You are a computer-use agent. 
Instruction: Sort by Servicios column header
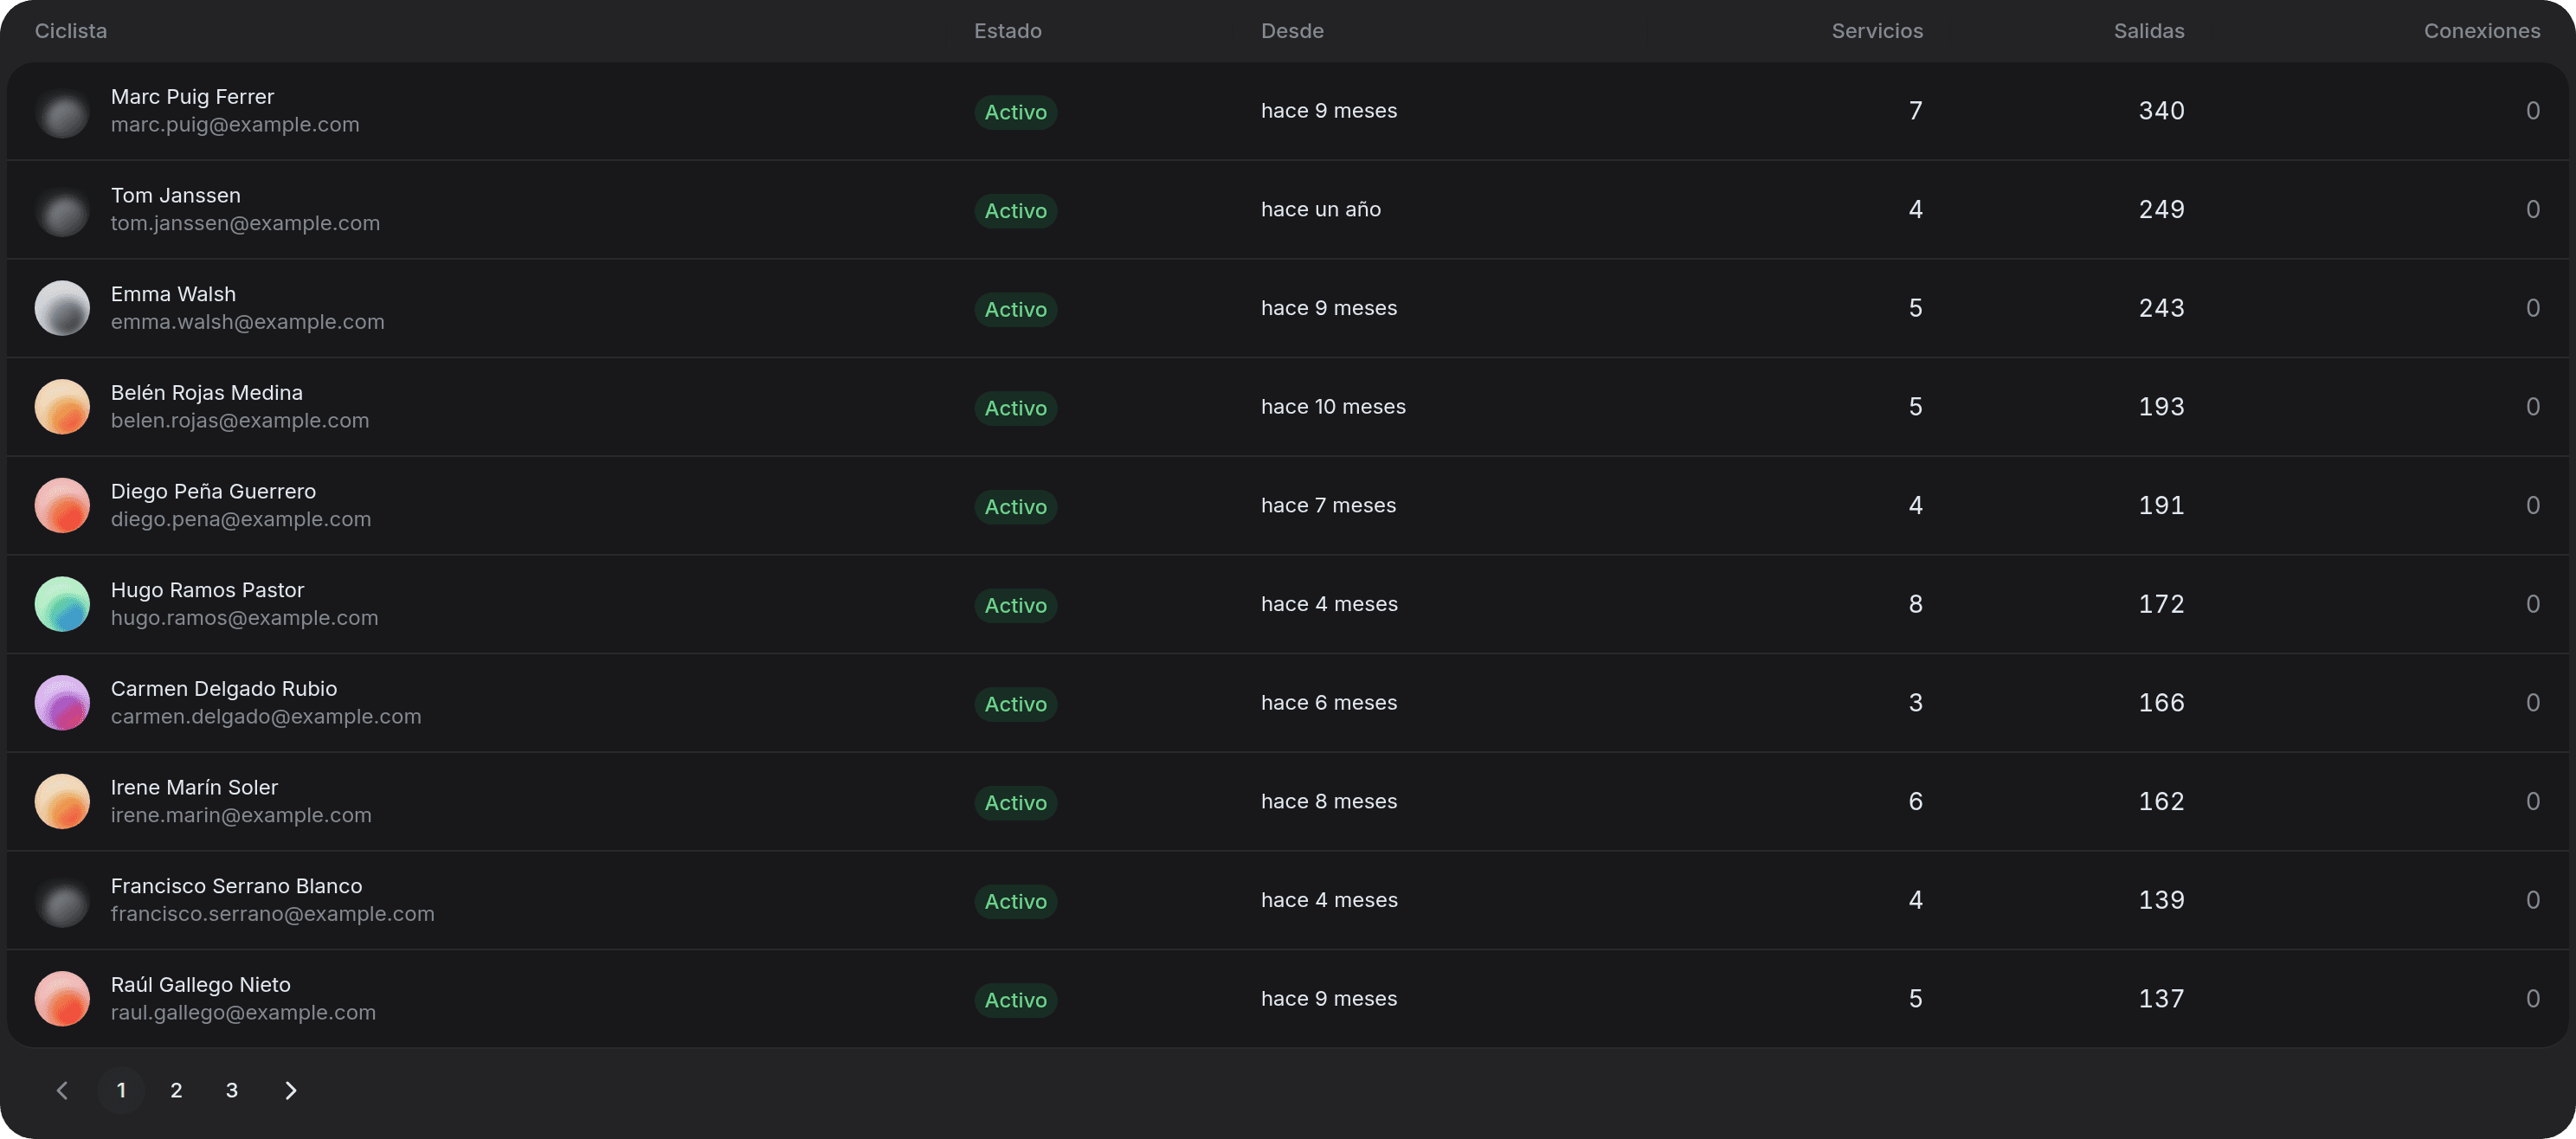[1877, 31]
